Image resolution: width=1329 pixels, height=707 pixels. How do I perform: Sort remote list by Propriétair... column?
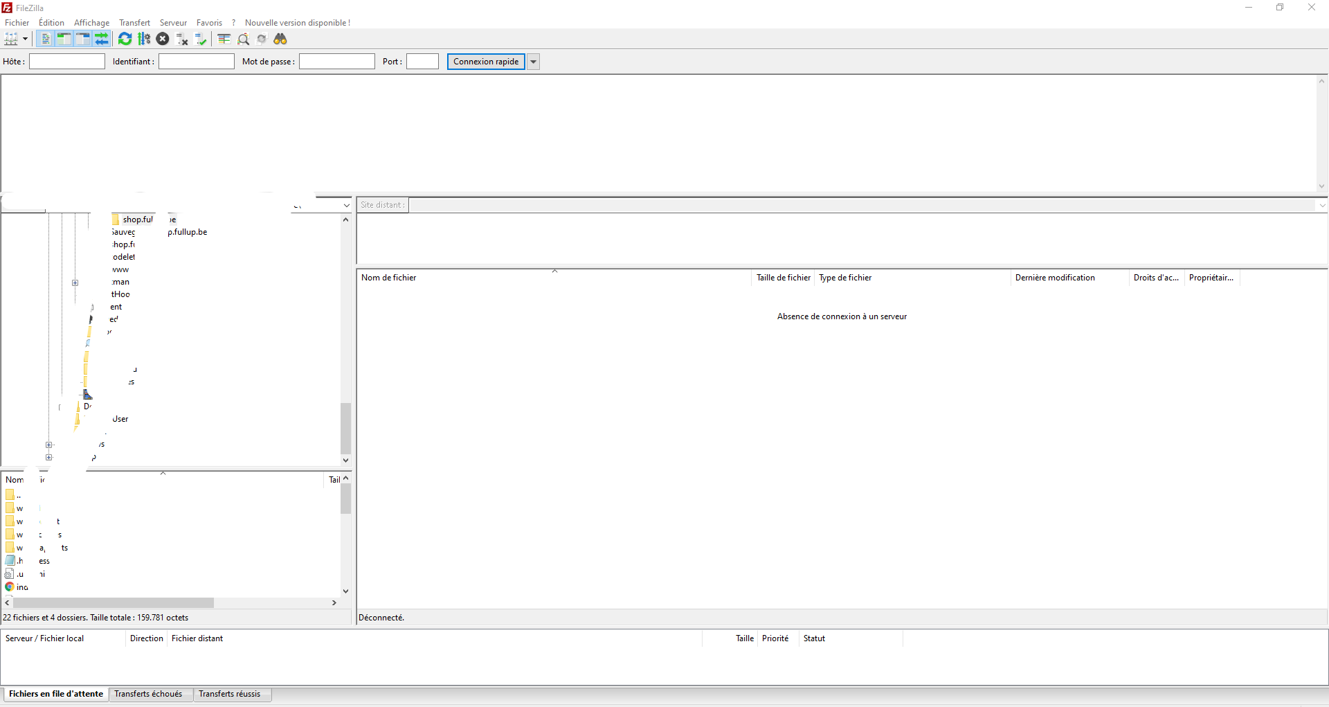click(x=1212, y=278)
